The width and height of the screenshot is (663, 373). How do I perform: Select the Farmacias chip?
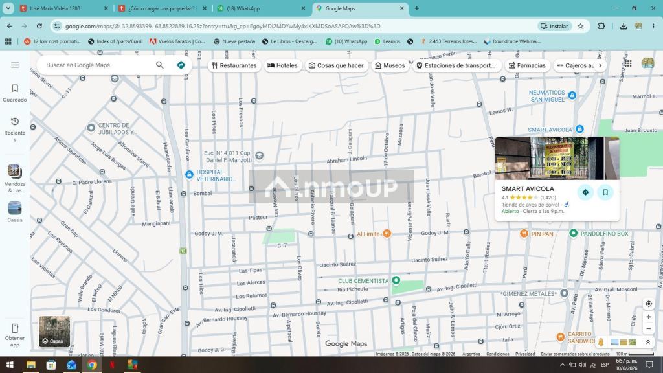tap(527, 65)
